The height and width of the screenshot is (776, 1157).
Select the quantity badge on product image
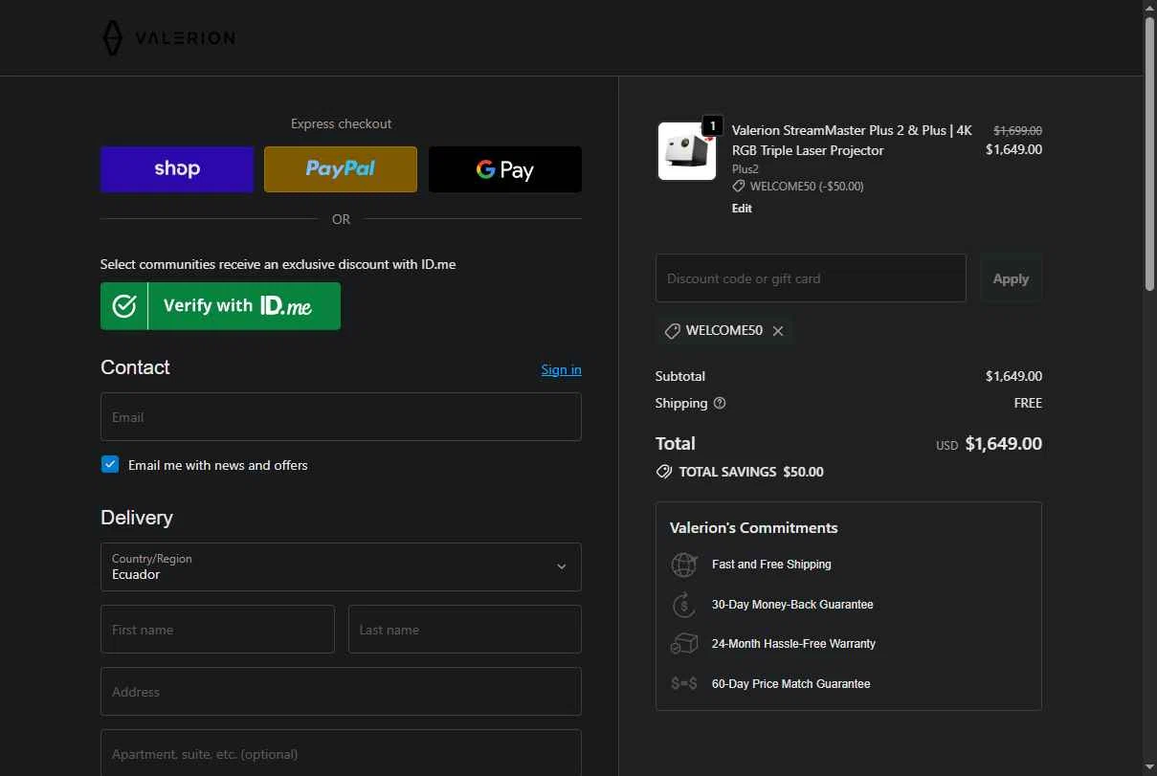(x=712, y=125)
